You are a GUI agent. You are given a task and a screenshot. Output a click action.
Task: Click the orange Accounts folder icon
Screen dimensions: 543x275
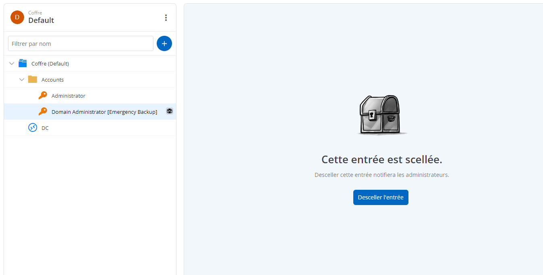coord(33,79)
